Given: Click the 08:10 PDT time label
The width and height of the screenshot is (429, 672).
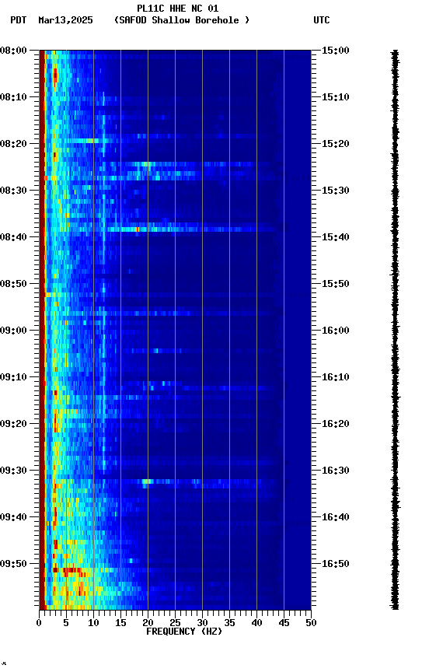Looking at the screenshot, I should [x=13, y=97].
